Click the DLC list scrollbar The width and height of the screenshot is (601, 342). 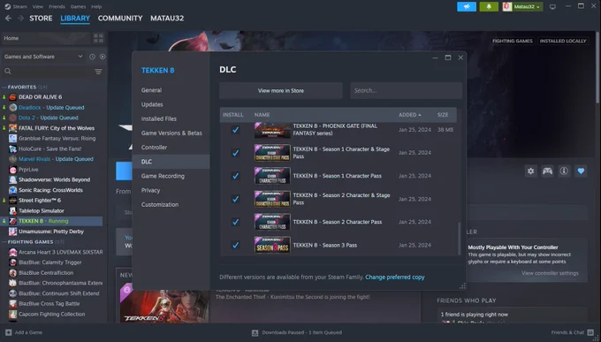[x=460, y=238]
